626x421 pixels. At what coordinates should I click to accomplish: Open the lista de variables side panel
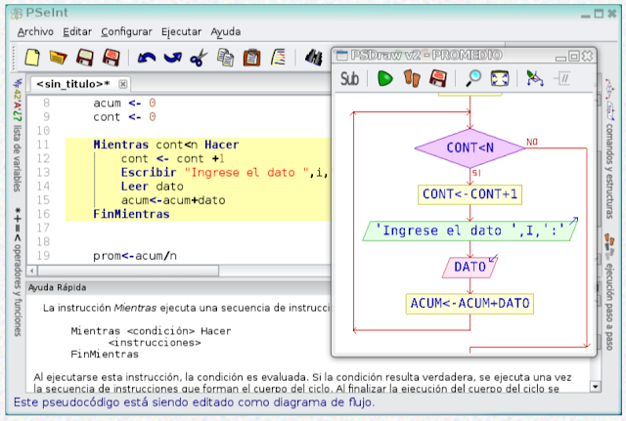coord(18,135)
